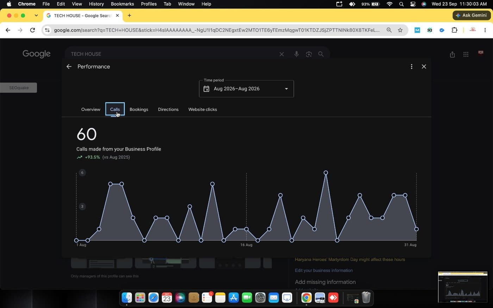Click the 31 Aug data point on chart
The height and width of the screenshot is (308, 493).
417,229
